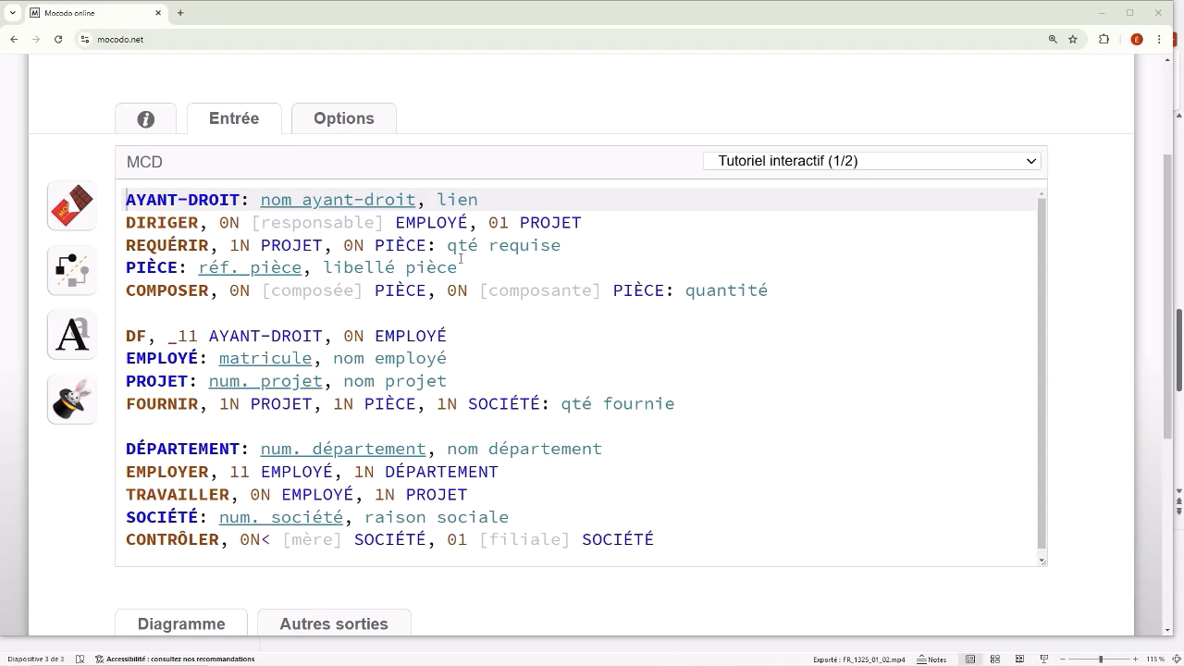Click the info circle icon tab

coord(145,118)
